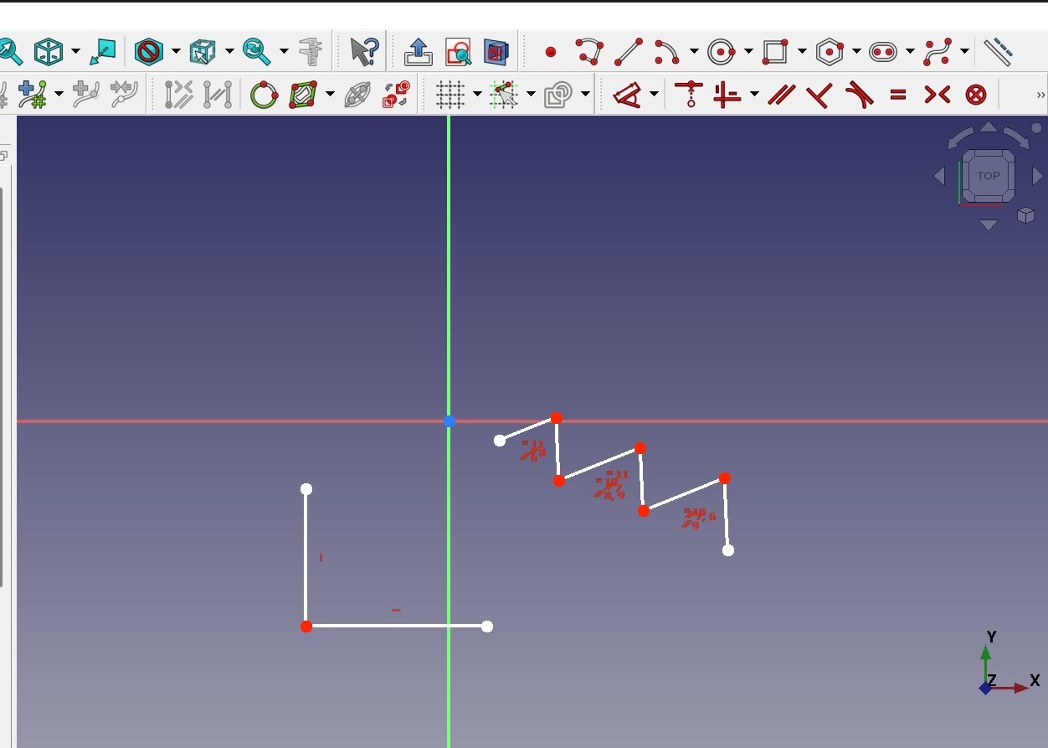Expand the polygon tools dropdown
Viewport: 1048px width, 748px height.
click(x=856, y=52)
